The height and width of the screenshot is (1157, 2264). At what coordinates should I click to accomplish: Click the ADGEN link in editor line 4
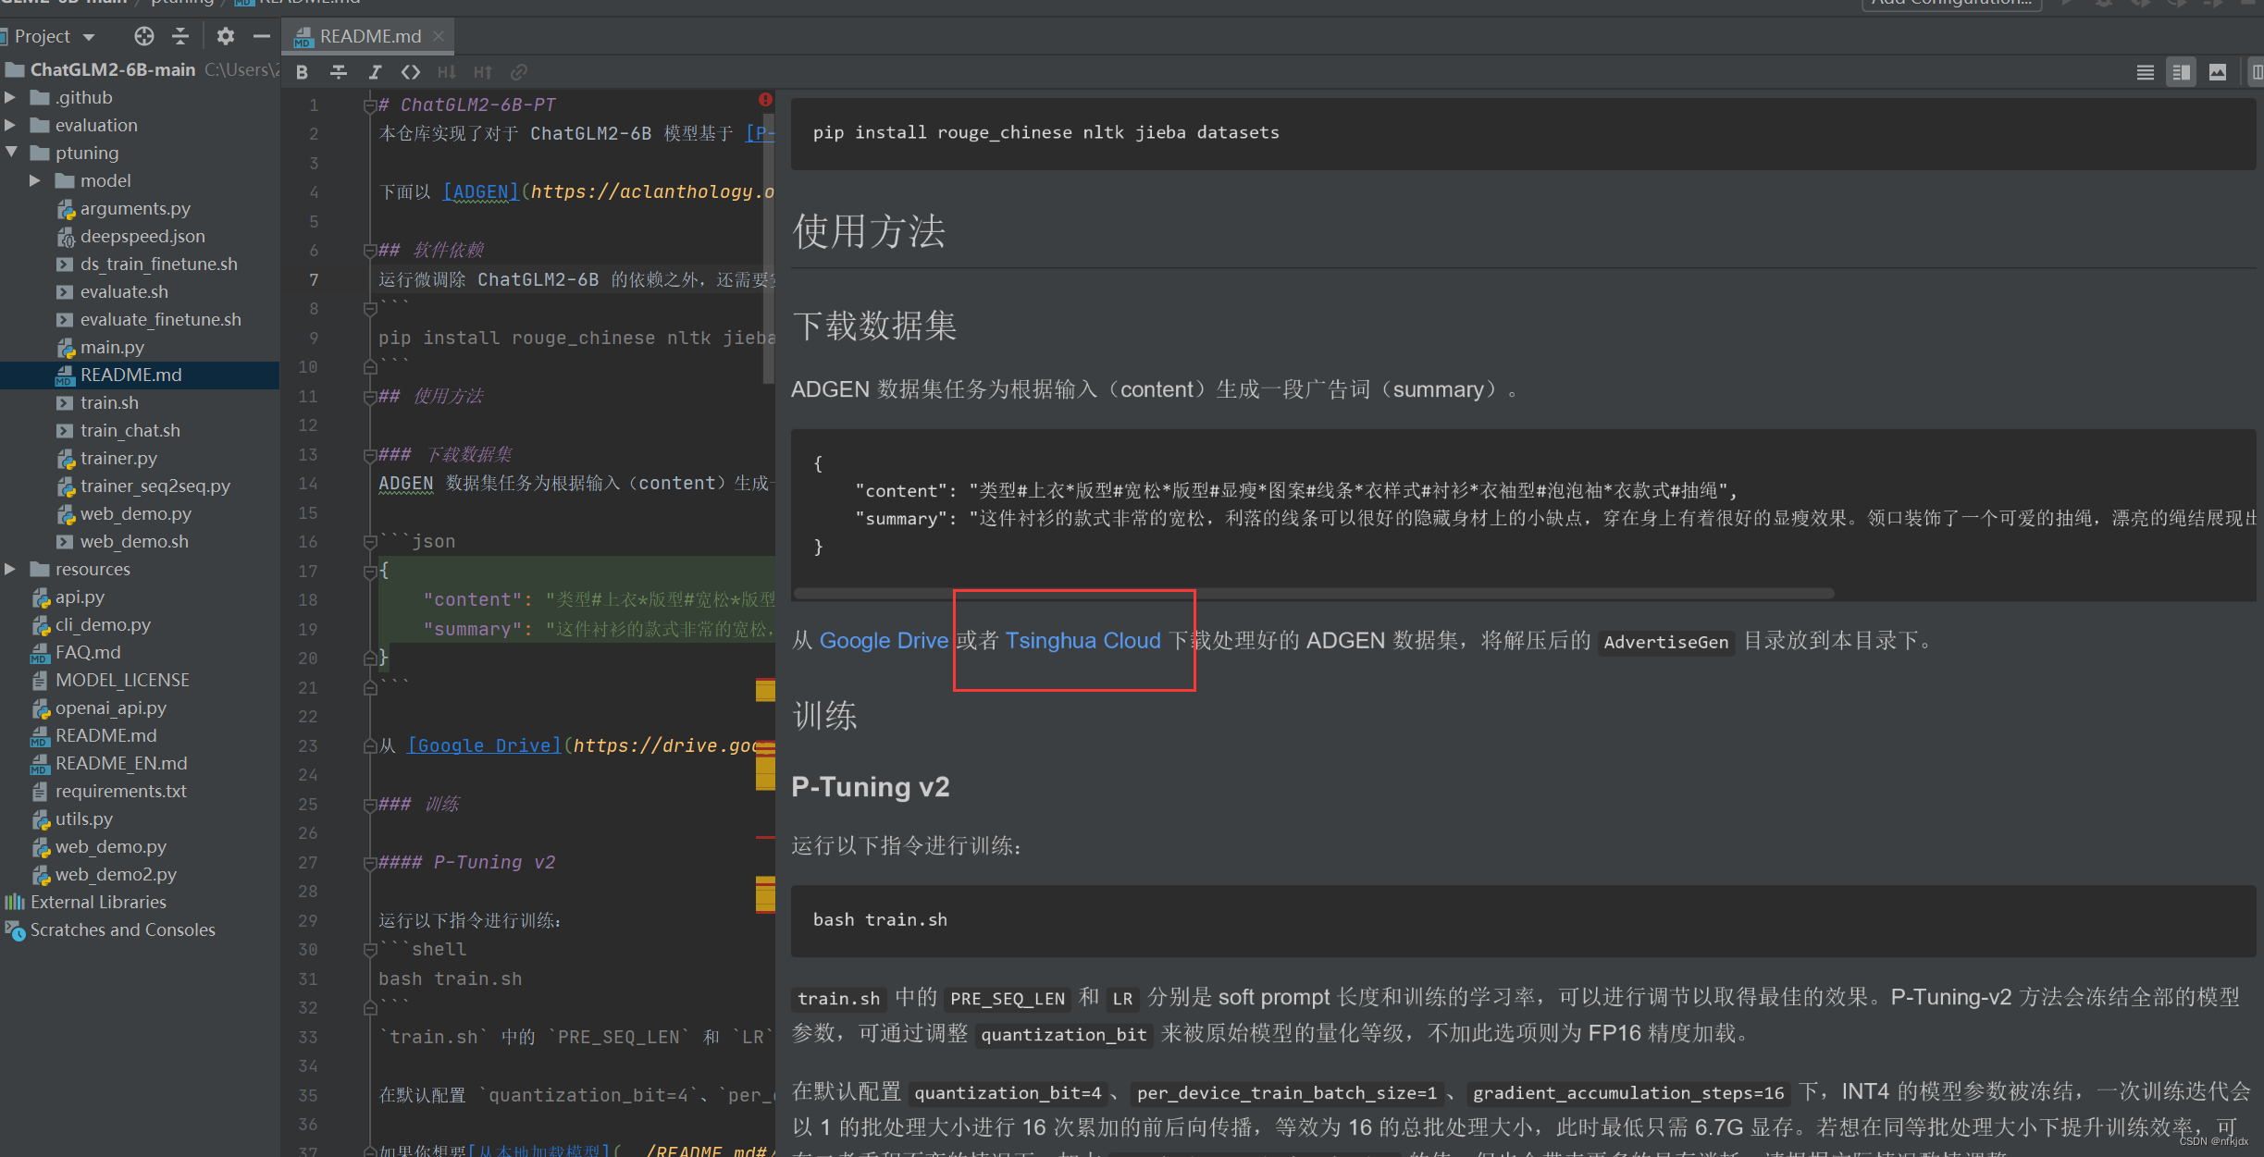tap(480, 191)
